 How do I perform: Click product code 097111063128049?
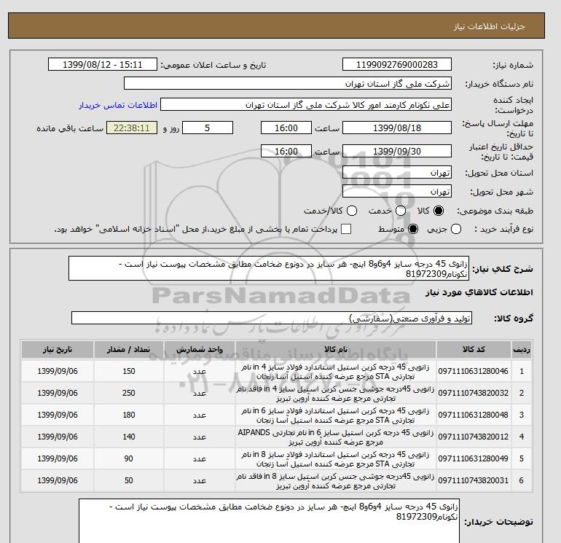473,458
